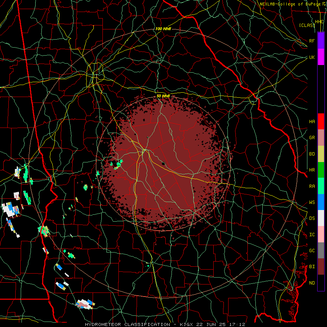Screen dimensions: 327x327
Task: Click the "UK" legend label
Action: (312, 57)
